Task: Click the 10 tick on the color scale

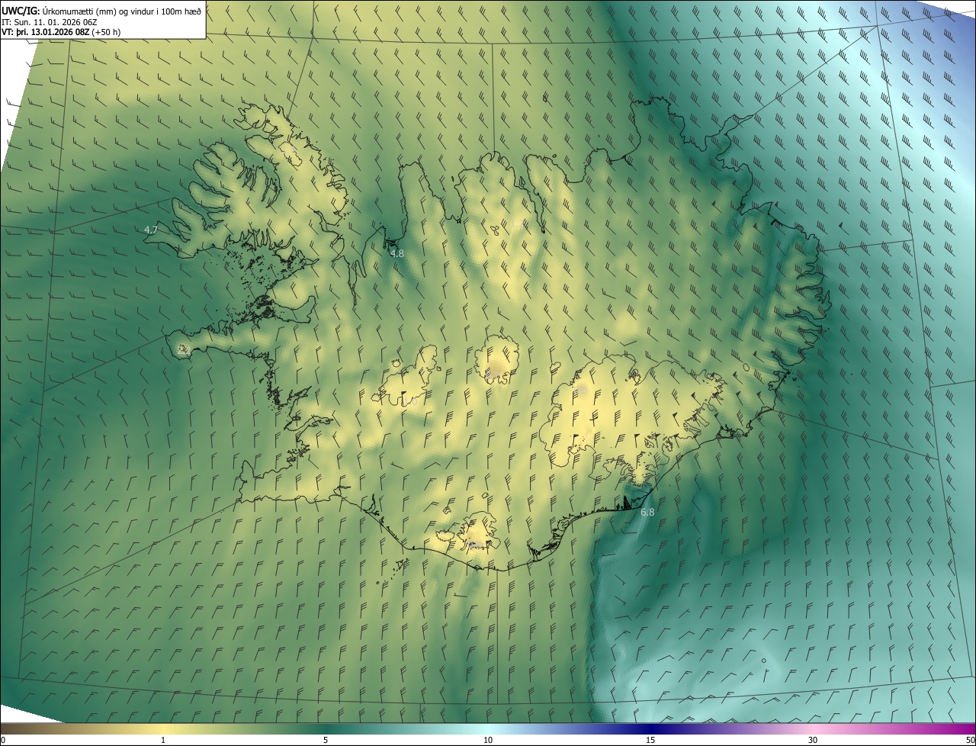Action: click(x=488, y=740)
